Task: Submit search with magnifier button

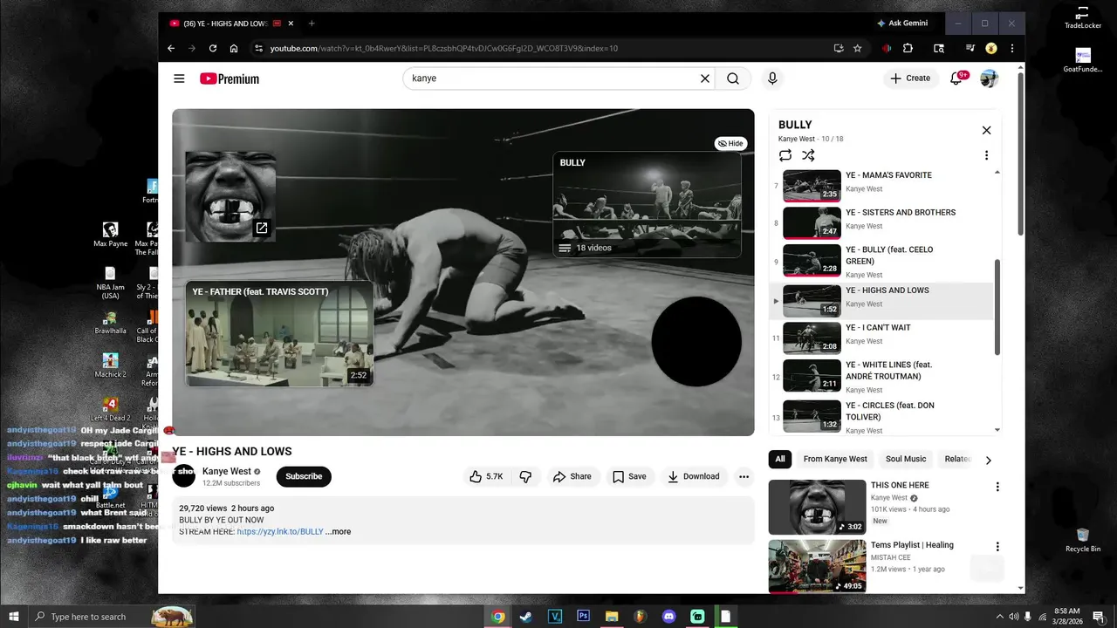Action: [x=733, y=78]
